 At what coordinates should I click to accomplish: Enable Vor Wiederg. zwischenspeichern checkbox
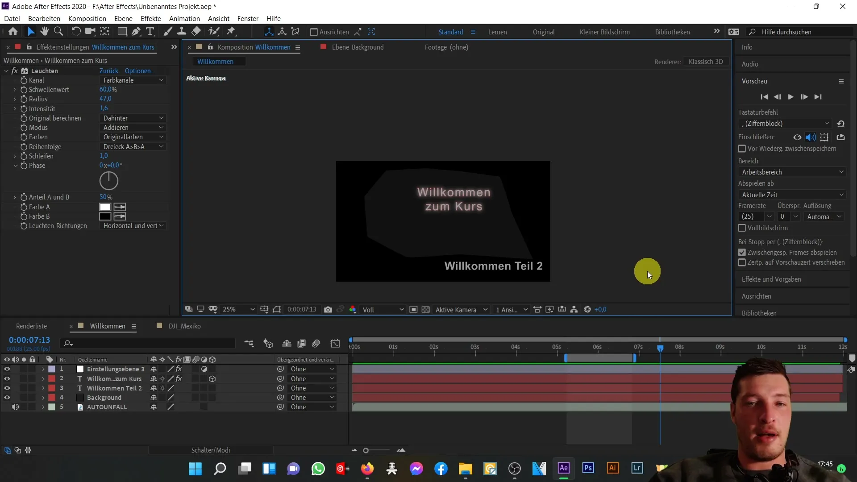pyautogui.click(x=742, y=149)
